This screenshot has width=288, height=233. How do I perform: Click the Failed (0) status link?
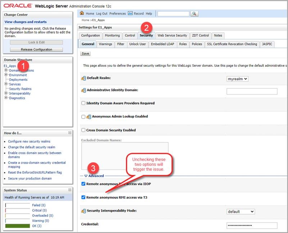pos(39,205)
